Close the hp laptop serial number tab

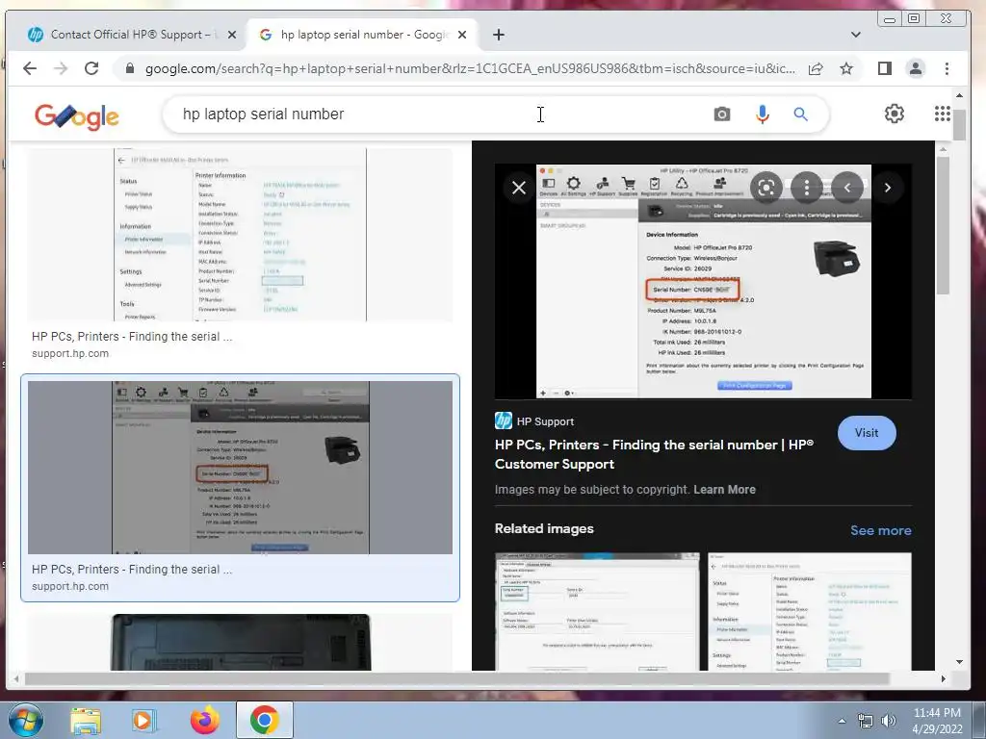tap(462, 35)
